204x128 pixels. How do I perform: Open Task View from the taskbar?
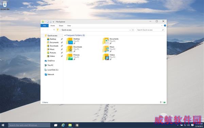tap(56, 125)
